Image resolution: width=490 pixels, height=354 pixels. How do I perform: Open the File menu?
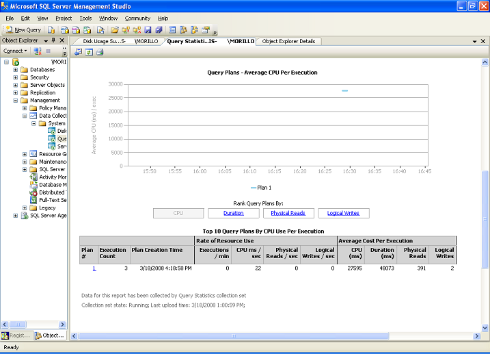pyautogui.click(x=10, y=18)
